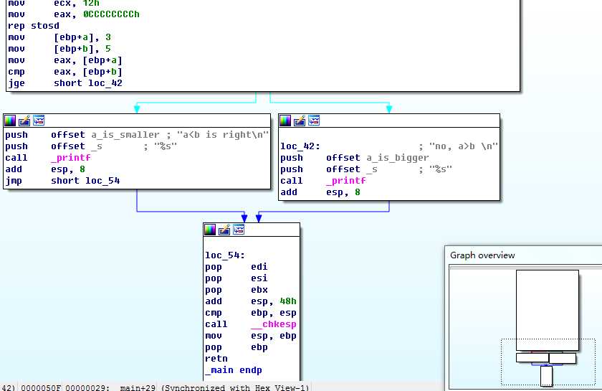Select the 'mov esp, ebp' instruction

click(x=251, y=336)
